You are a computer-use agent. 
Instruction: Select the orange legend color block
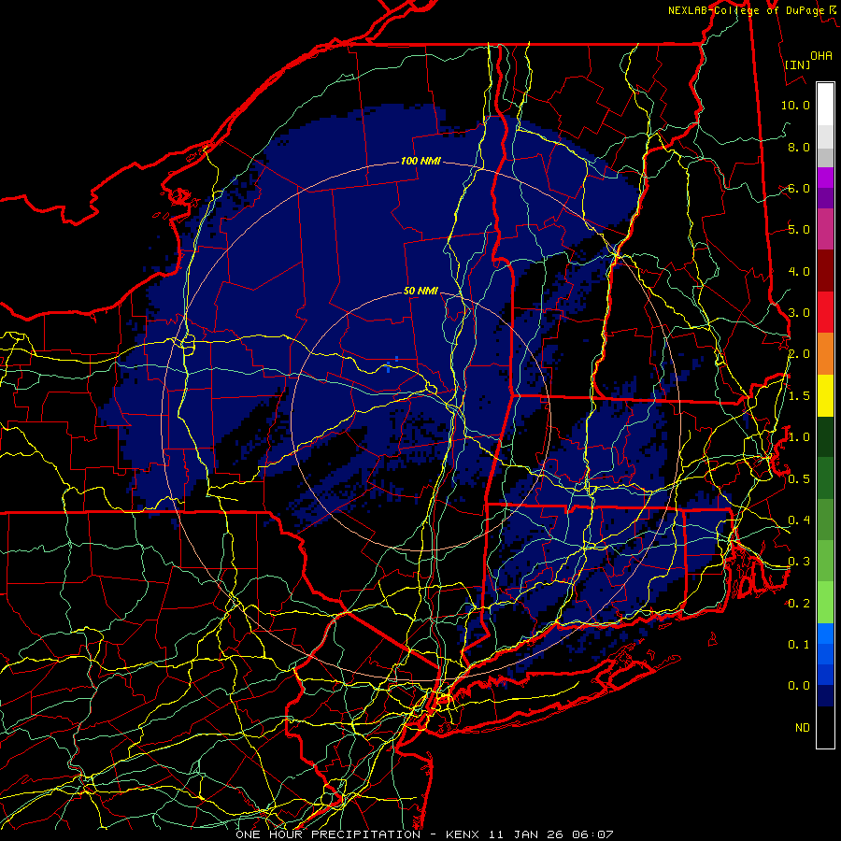pyautogui.click(x=825, y=354)
